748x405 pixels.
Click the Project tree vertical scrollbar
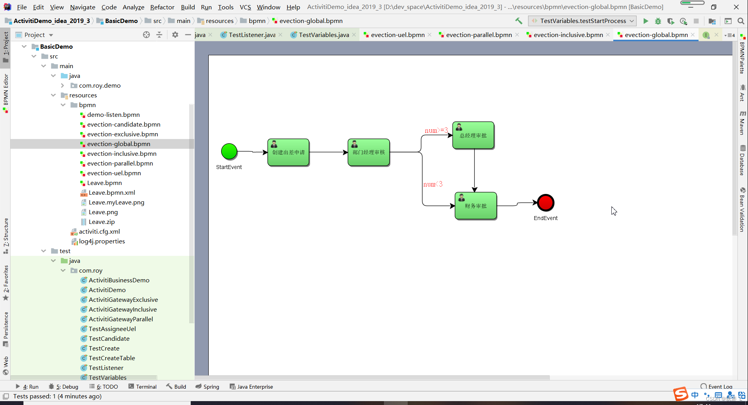(x=191, y=213)
